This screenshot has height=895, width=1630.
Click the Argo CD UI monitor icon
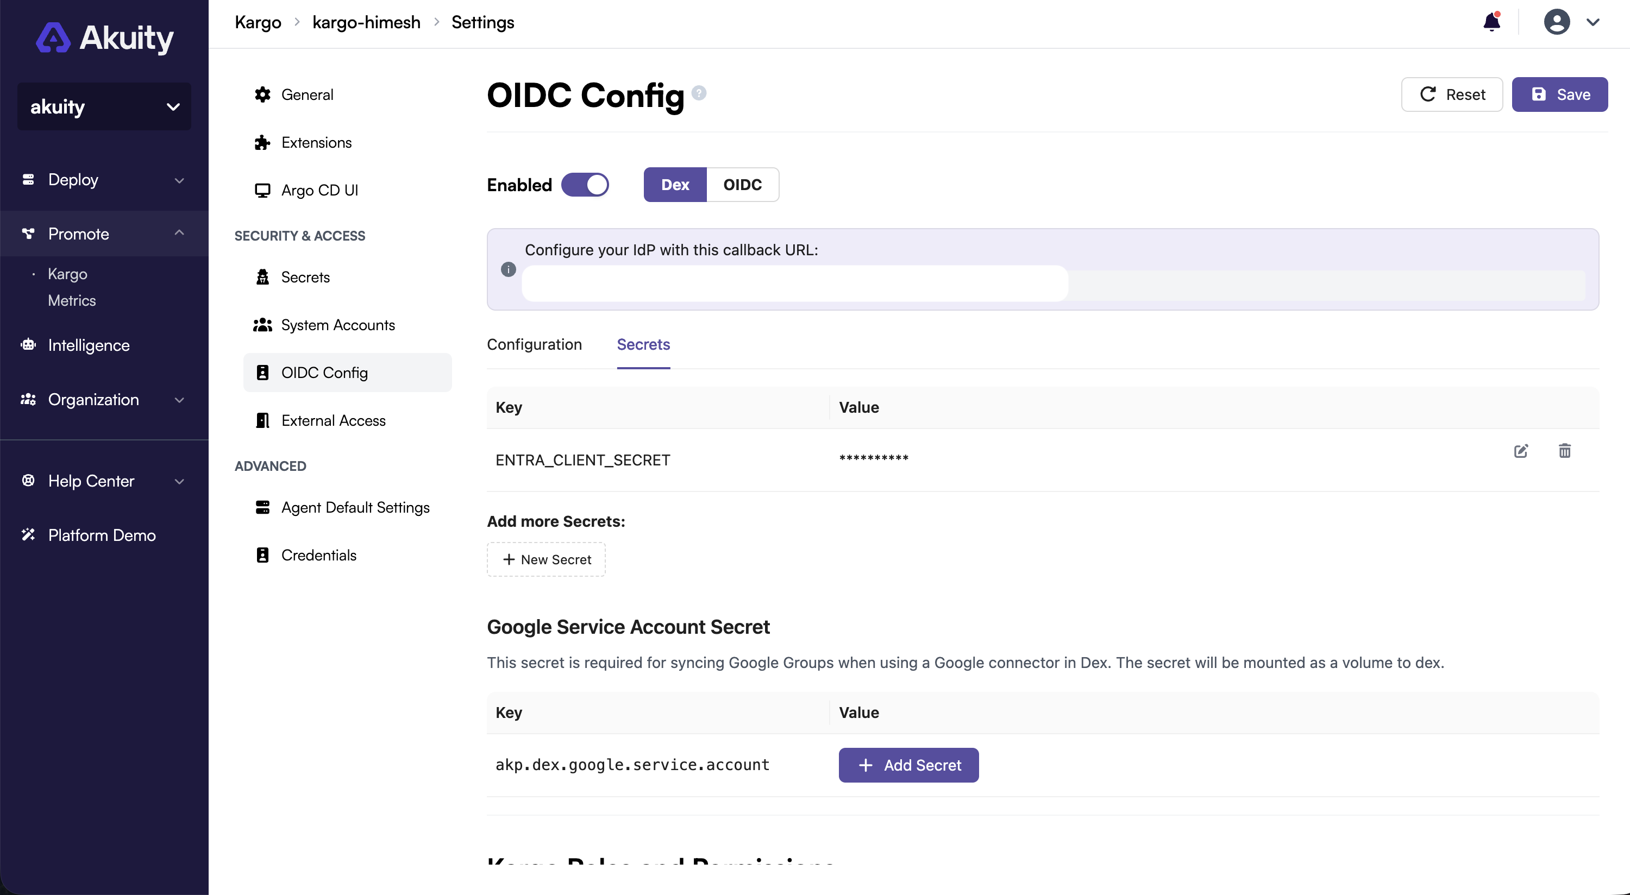(x=262, y=191)
